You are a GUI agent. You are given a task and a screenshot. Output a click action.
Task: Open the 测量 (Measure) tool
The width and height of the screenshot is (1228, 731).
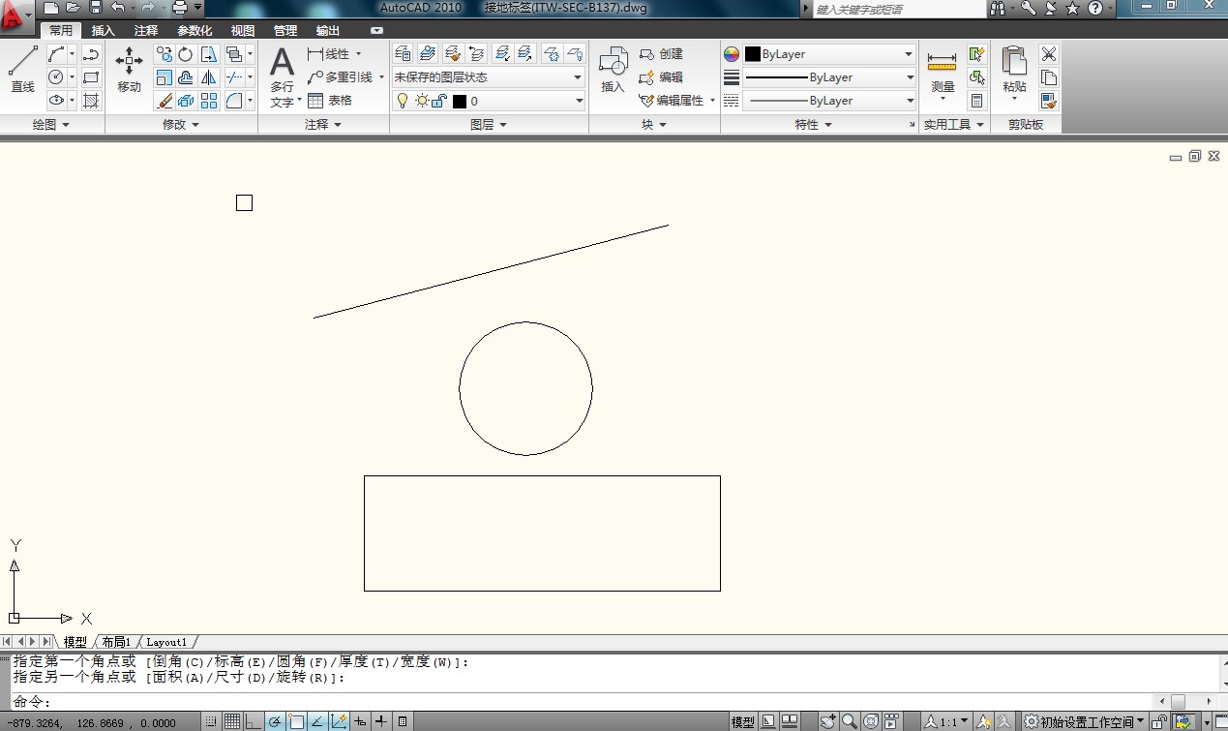[942, 68]
